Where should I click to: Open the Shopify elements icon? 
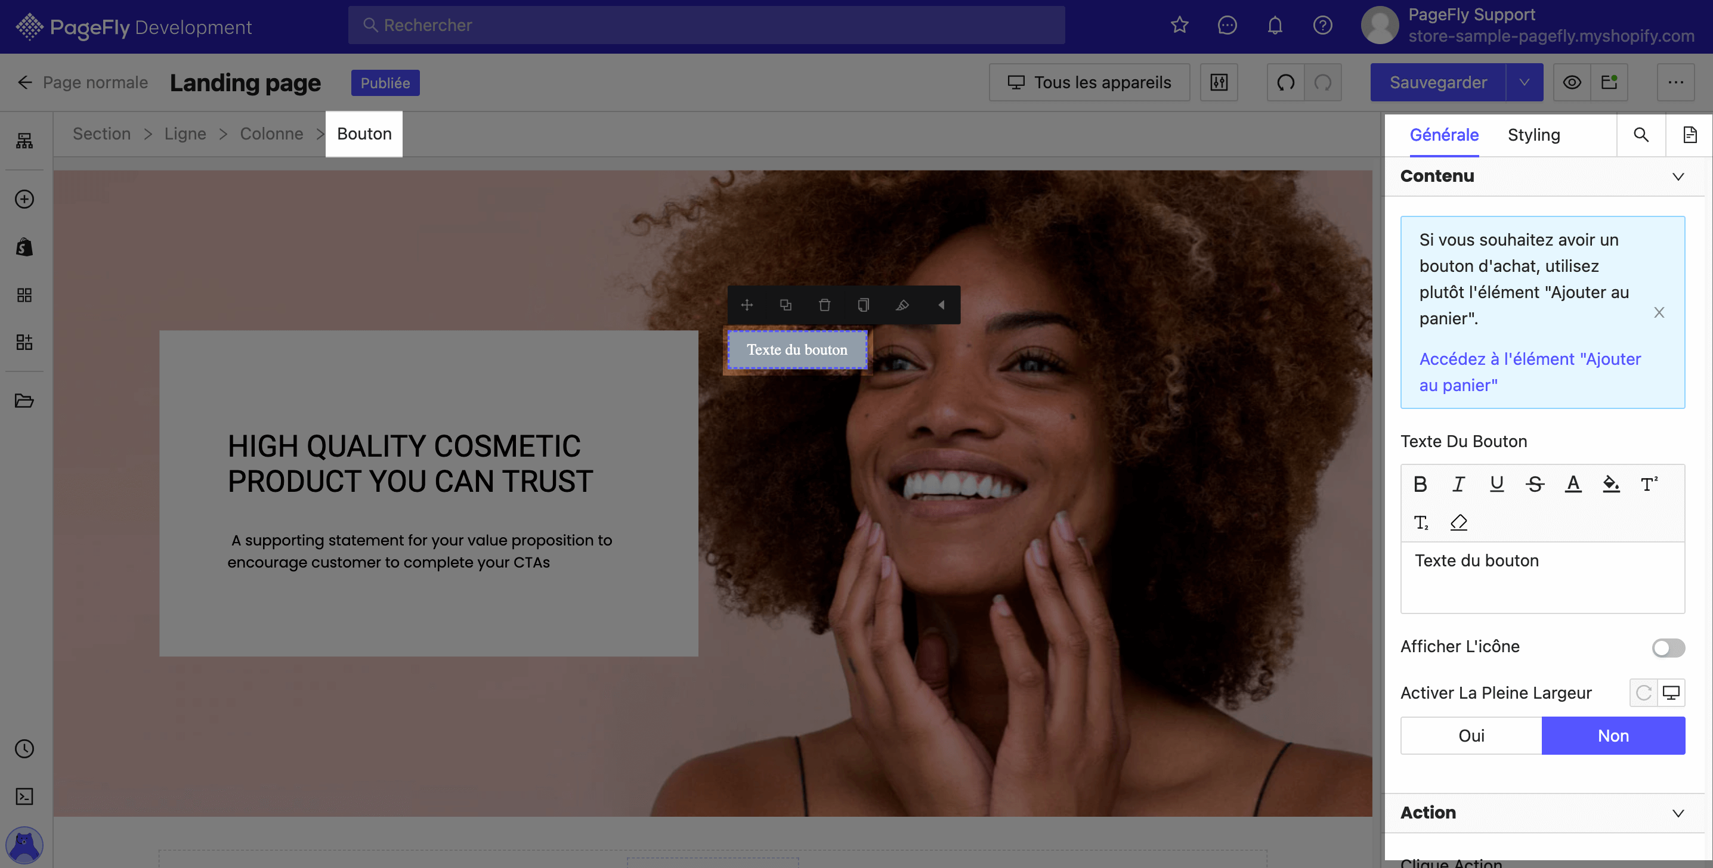(24, 247)
